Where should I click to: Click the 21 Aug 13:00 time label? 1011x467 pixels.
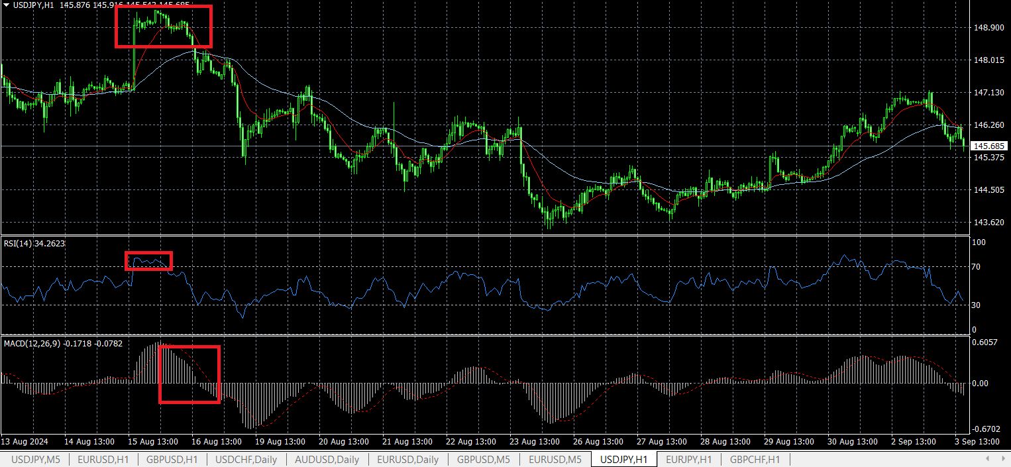407,442
